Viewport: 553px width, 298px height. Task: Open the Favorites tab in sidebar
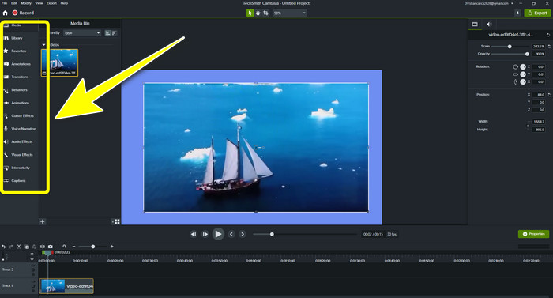[x=20, y=51]
